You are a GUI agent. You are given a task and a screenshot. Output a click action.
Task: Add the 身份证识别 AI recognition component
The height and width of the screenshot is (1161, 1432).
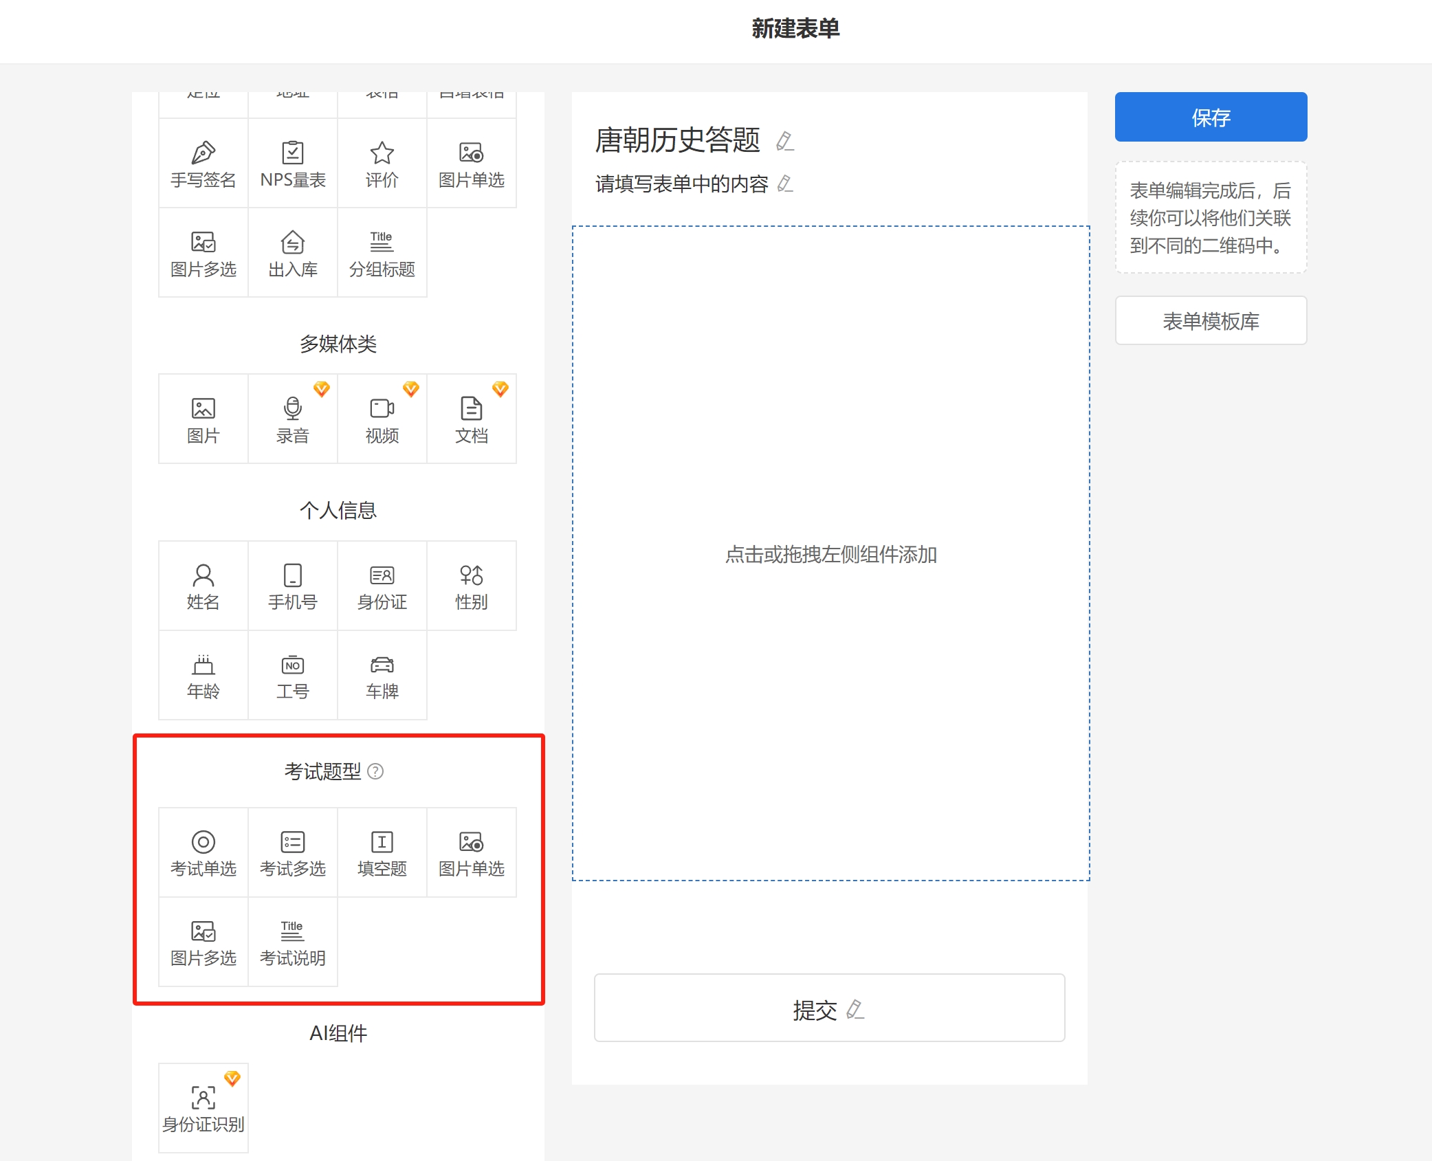pos(203,1107)
